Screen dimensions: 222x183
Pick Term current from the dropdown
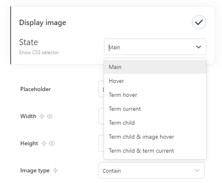[x=155, y=109]
